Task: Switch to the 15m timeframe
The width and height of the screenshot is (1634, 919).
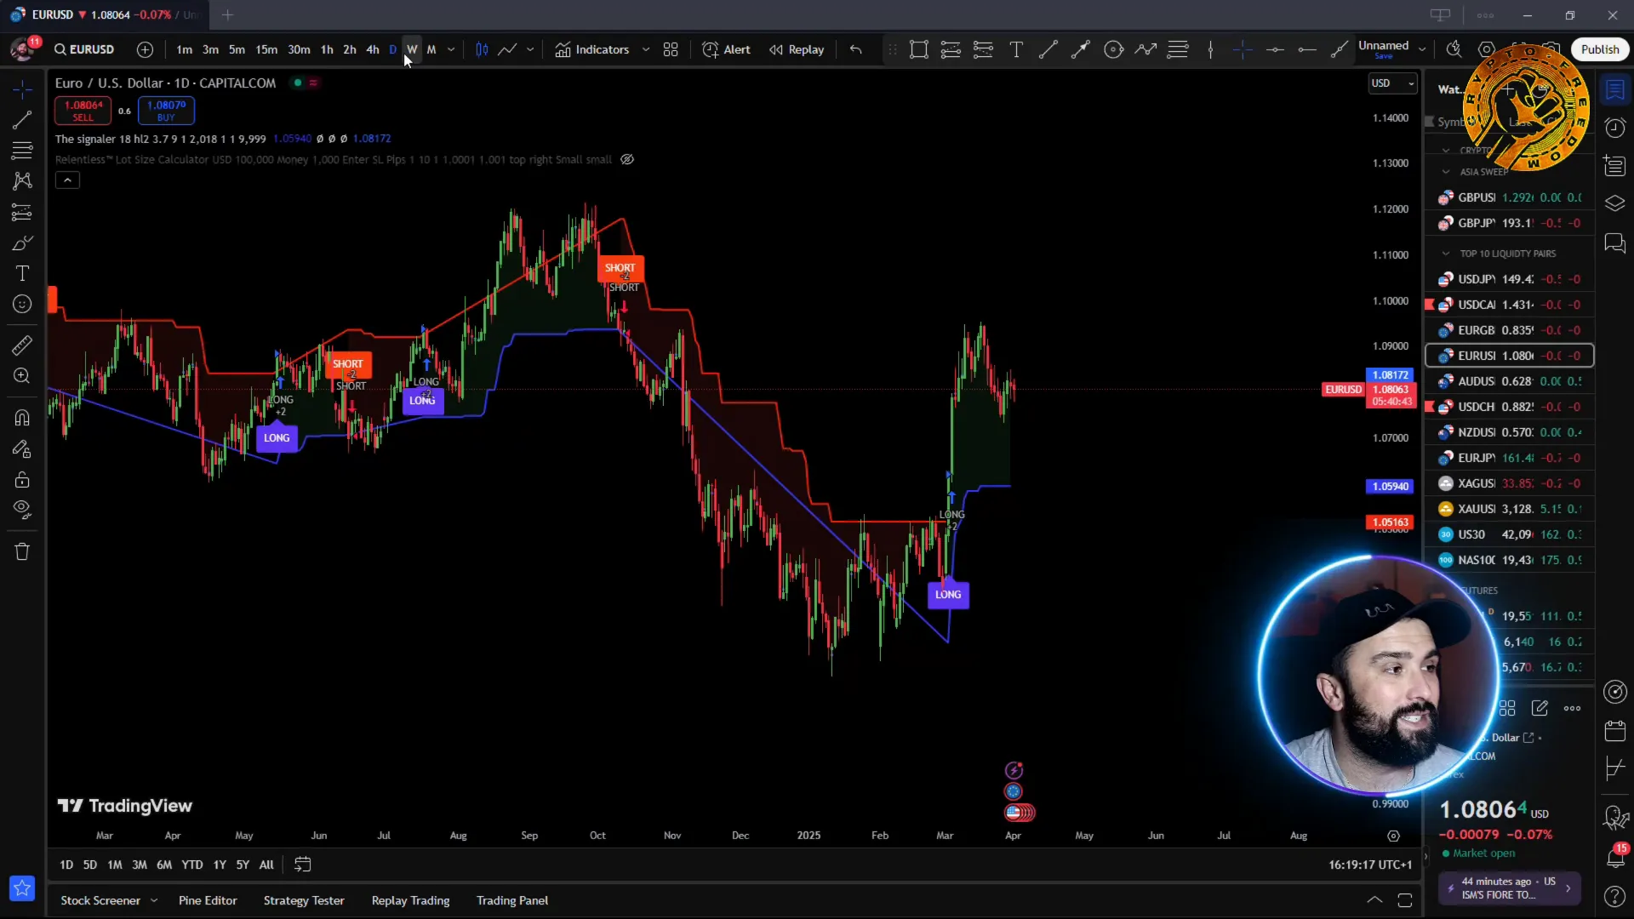Action: point(266,49)
